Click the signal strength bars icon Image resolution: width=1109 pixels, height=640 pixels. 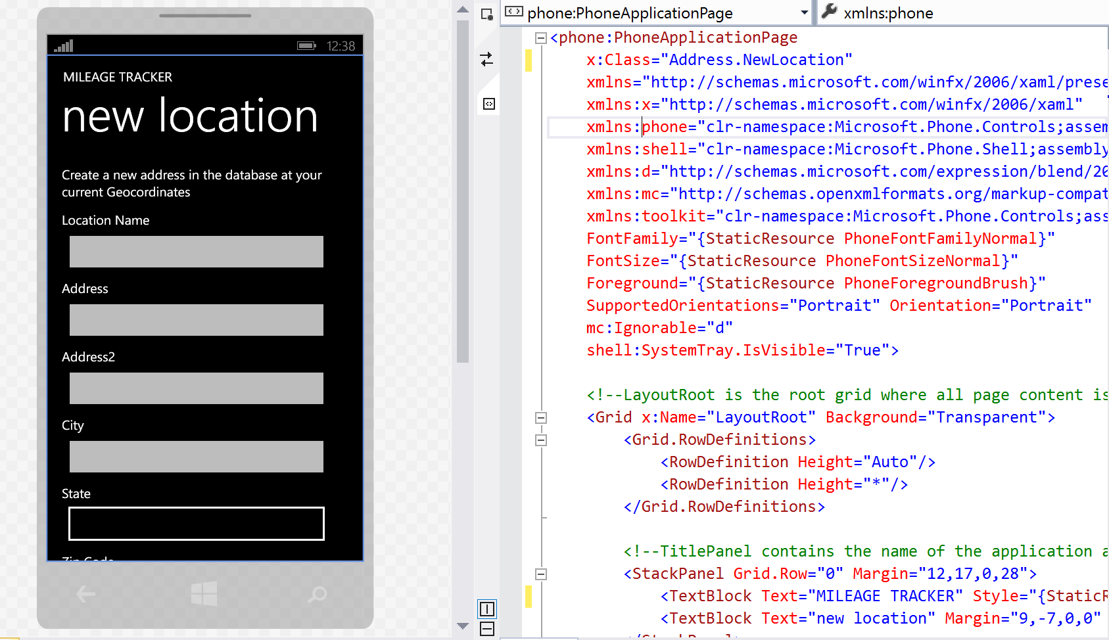64,46
